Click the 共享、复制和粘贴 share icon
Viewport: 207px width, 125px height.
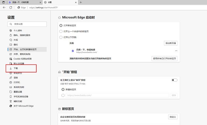(11, 54)
